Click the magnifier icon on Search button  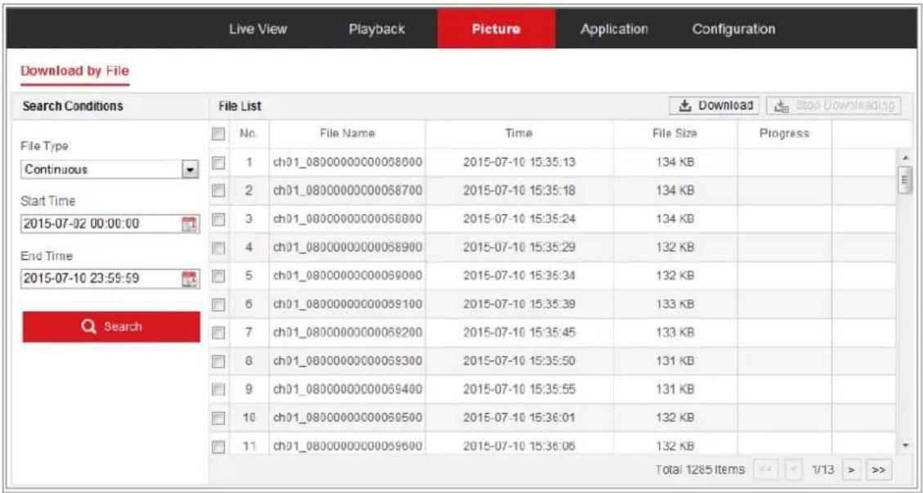point(91,325)
